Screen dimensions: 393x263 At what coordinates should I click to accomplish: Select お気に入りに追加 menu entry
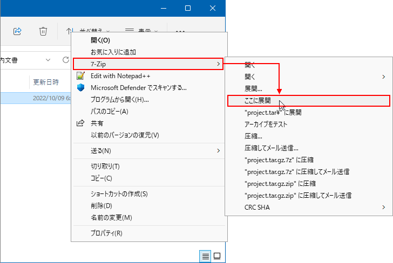coord(150,52)
